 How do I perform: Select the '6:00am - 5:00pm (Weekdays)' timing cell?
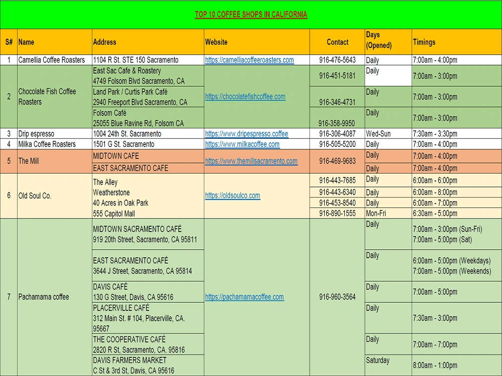[457, 266]
